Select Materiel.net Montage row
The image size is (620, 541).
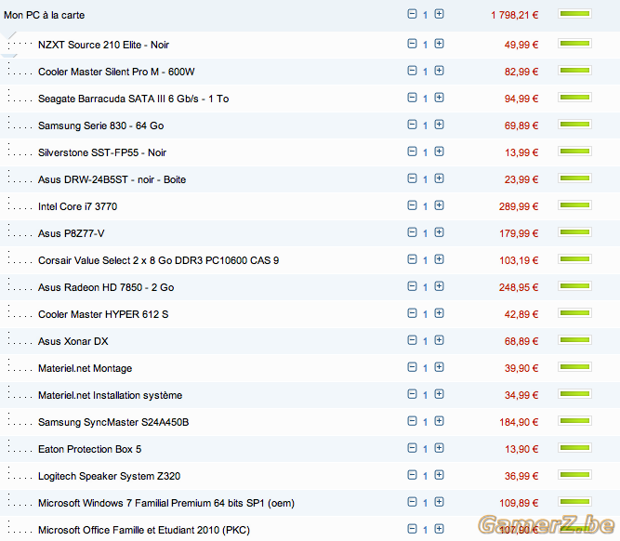pyautogui.click(x=310, y=368)
